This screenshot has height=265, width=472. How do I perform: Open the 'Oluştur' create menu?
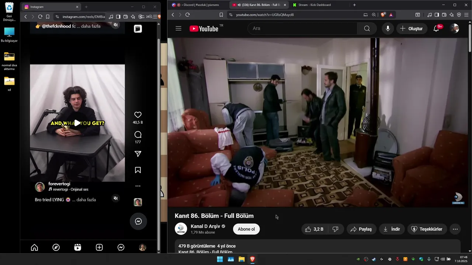click(412, 28)
